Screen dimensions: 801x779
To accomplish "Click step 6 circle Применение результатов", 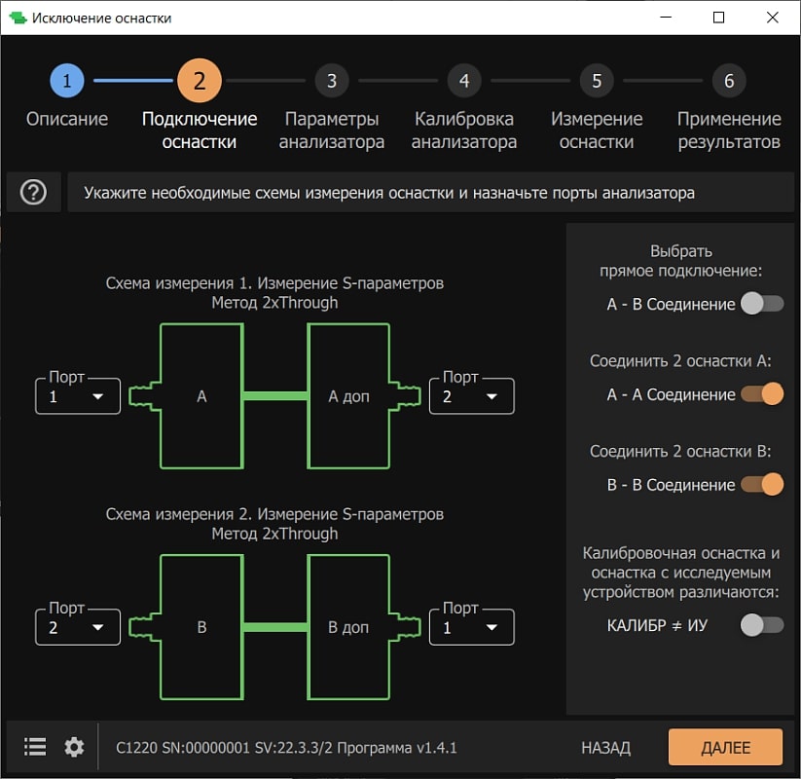I will 729,81.
